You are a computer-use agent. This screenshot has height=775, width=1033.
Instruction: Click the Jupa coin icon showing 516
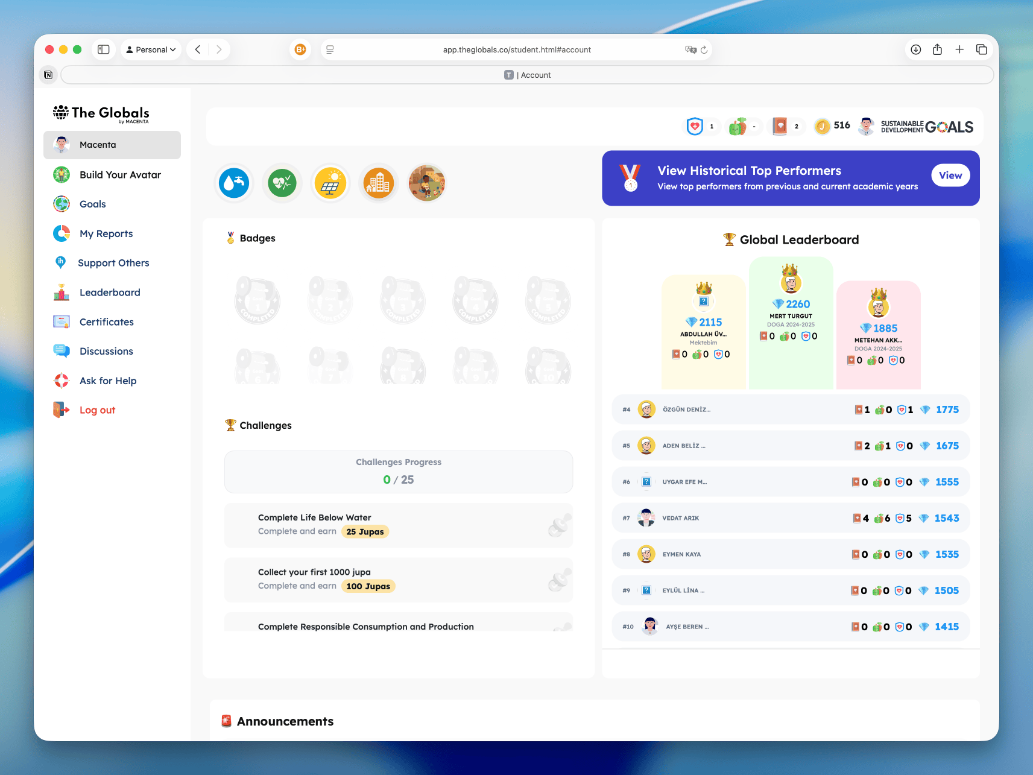[821, 126]
